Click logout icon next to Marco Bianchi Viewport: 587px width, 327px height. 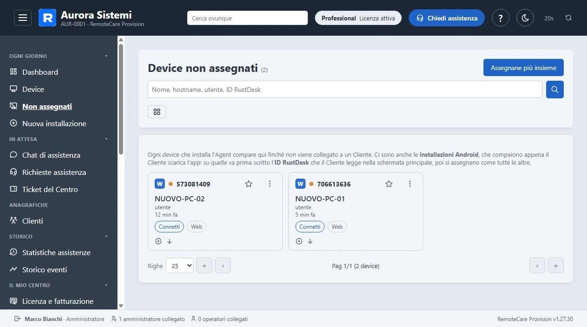[x=18, y=319]
